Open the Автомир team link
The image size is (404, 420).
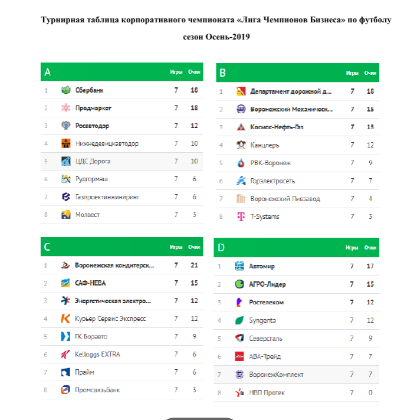pos(262,267)
